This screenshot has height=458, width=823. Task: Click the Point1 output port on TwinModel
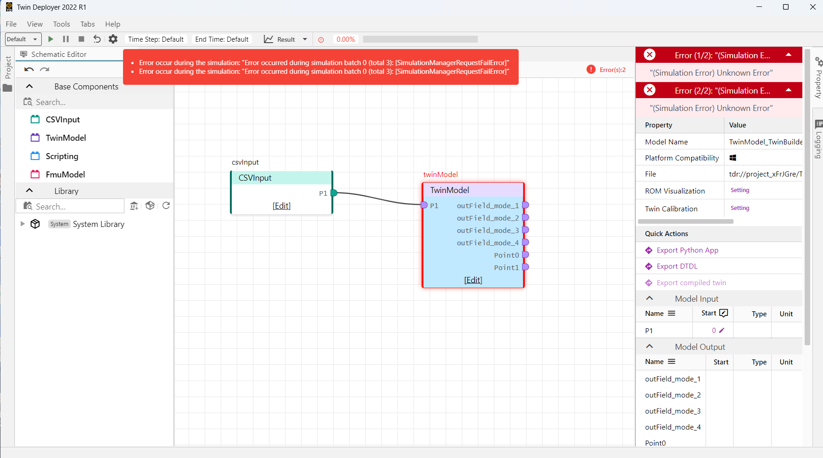pyautogui.click(x=526, y=267)
